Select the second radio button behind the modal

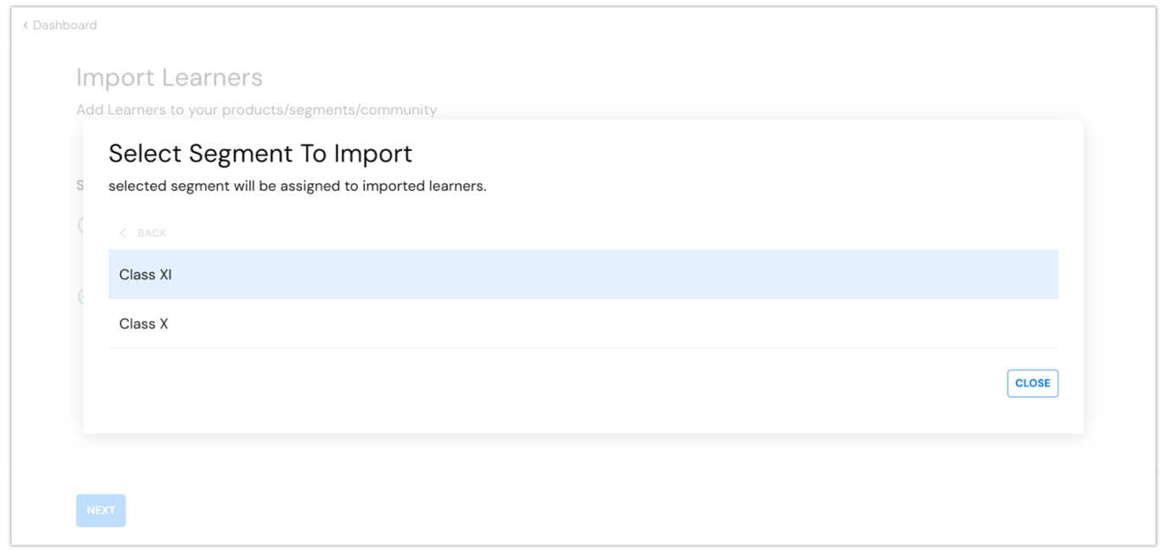[81, 296]
